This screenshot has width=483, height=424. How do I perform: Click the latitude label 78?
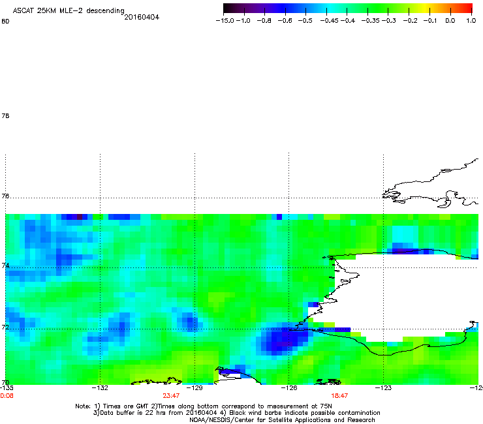coord(5,115)
